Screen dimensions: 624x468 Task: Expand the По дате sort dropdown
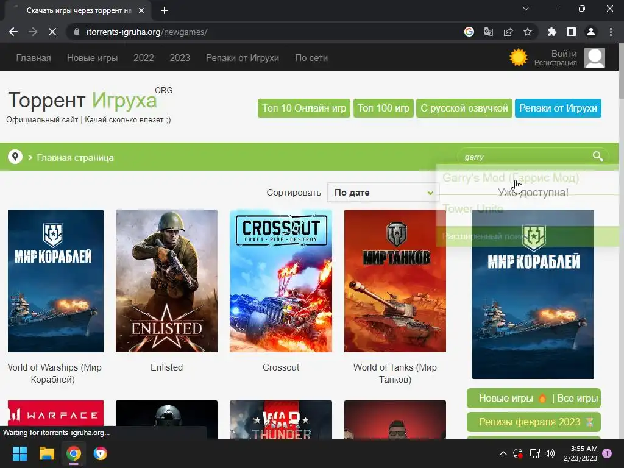pyautogui.click(x=383, y=192)
